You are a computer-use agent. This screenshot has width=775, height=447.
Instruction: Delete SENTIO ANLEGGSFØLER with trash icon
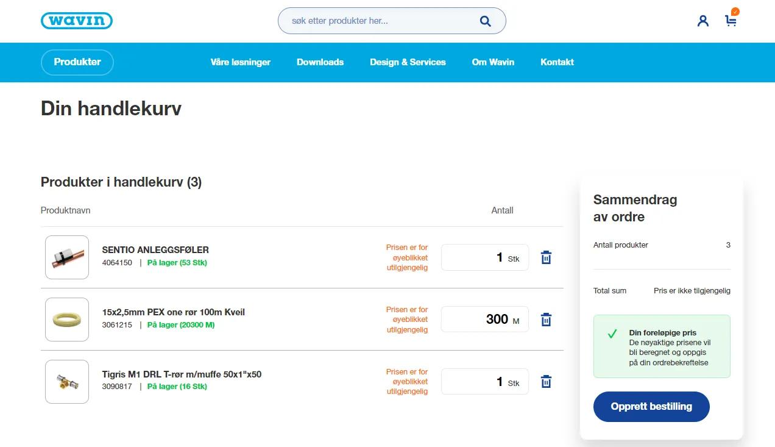pyautogui.click(x=547, y=257)
